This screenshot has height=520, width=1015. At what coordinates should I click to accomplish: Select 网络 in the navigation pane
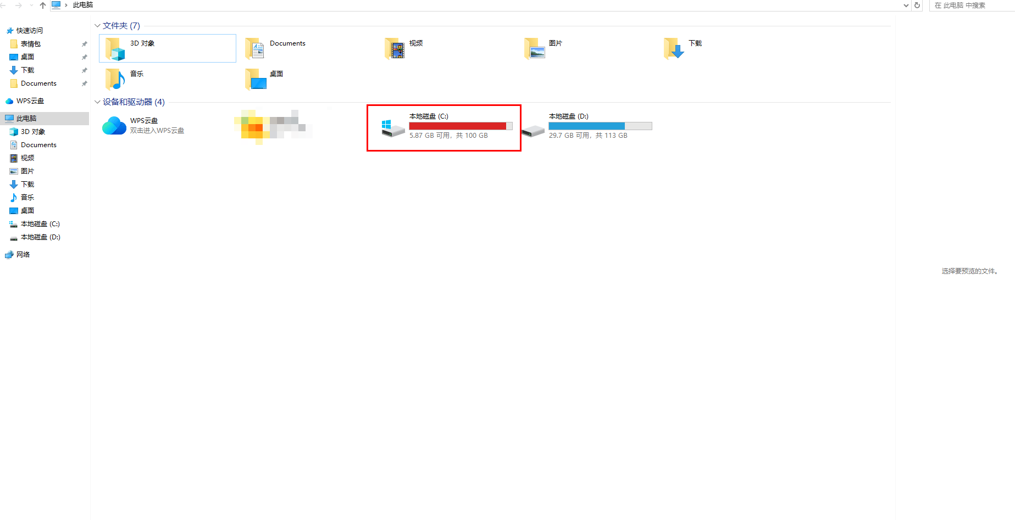click(23, 255)
